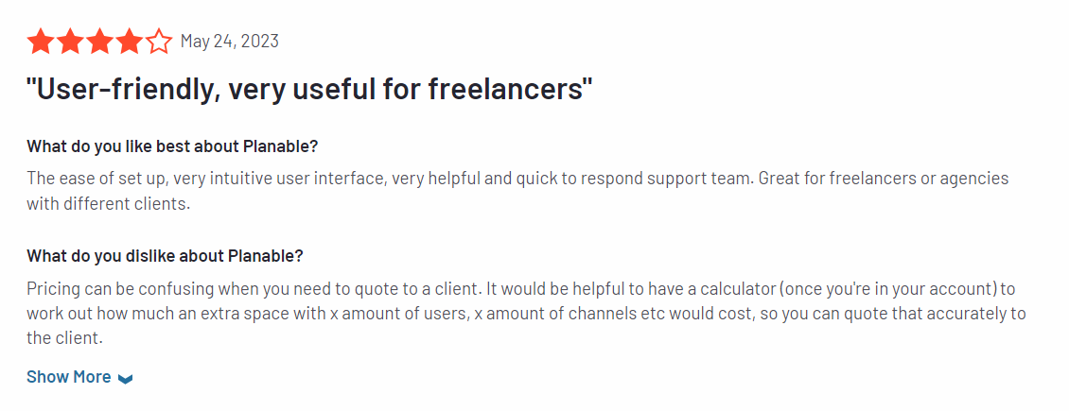The image size is (1069, 411).
Task: Click the third filled rating star
Action: 99,42
